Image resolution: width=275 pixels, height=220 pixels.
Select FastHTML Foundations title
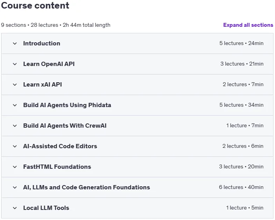click(57, 167)
